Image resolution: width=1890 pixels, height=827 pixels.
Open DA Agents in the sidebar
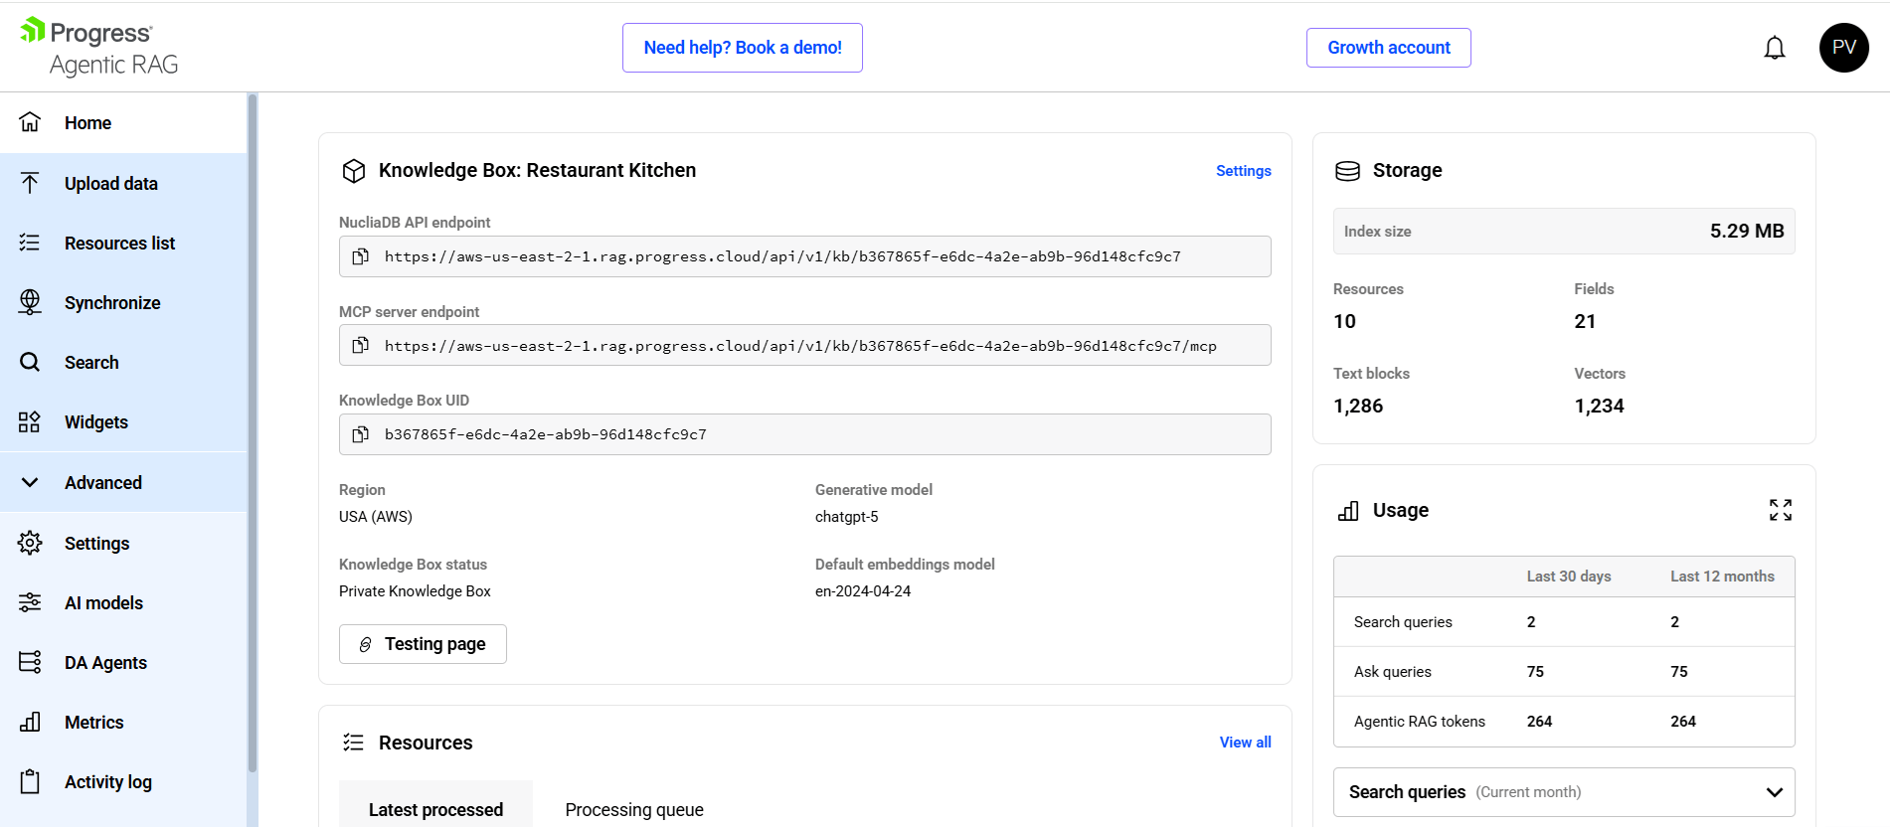click(123, 662)
